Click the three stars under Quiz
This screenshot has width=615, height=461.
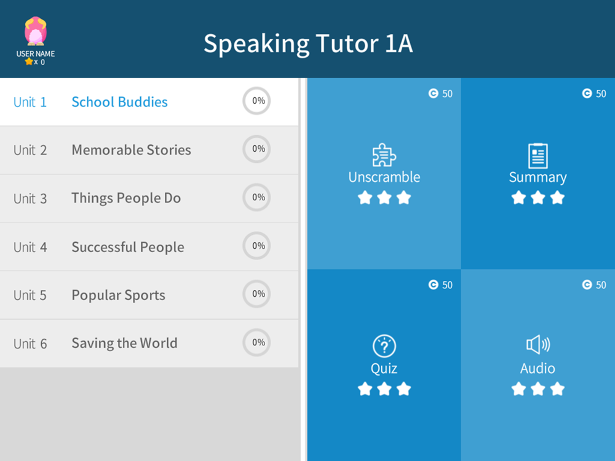[384, 389]
